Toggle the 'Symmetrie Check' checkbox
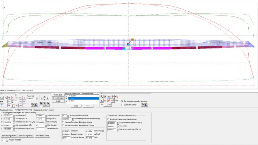 (x=122, y=105)
